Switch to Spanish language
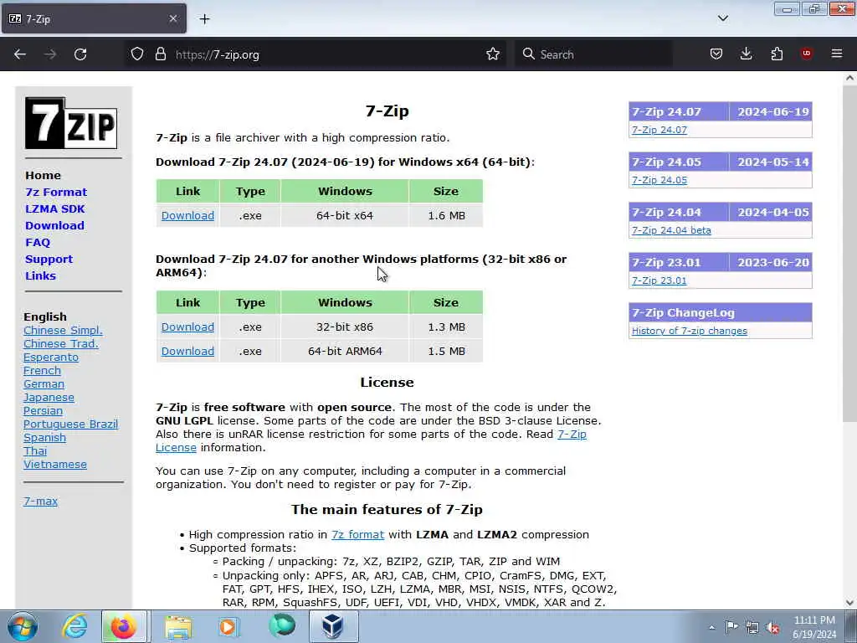This screenshot has width=857, height=643. point(44,438)
